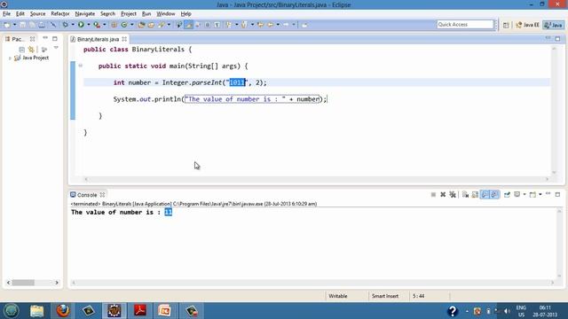Maximize the Package Explorer view
The image size is (568, 319).
55,39
